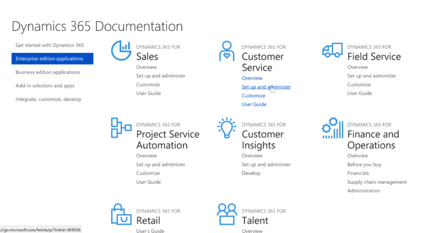
Task: Open the Before you buy link
Action: (x=364, y=165)
